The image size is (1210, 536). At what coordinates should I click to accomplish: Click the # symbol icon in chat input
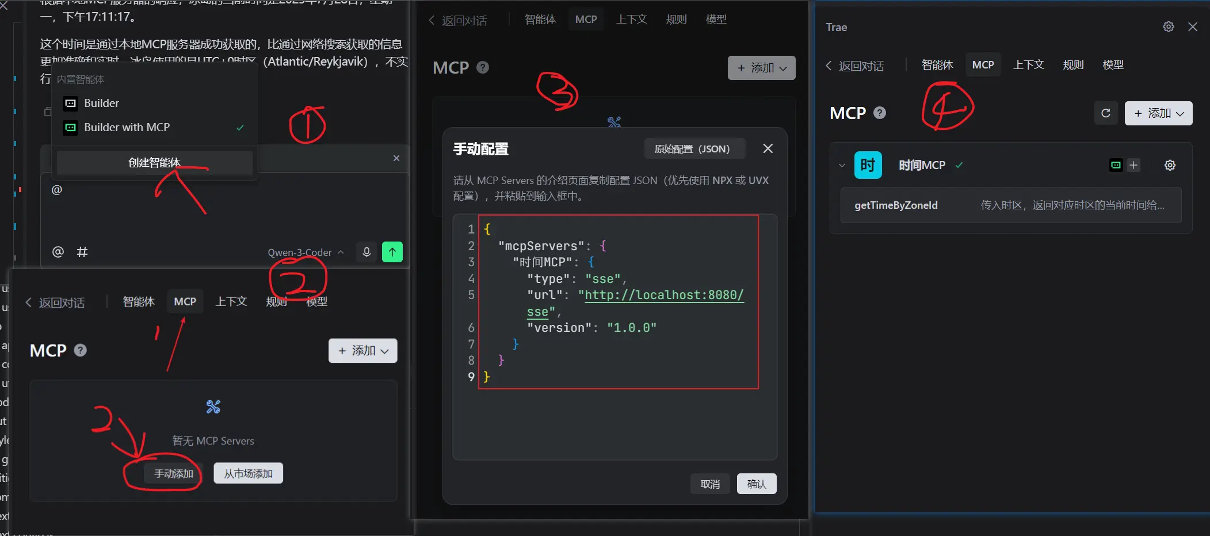point(82,252)
